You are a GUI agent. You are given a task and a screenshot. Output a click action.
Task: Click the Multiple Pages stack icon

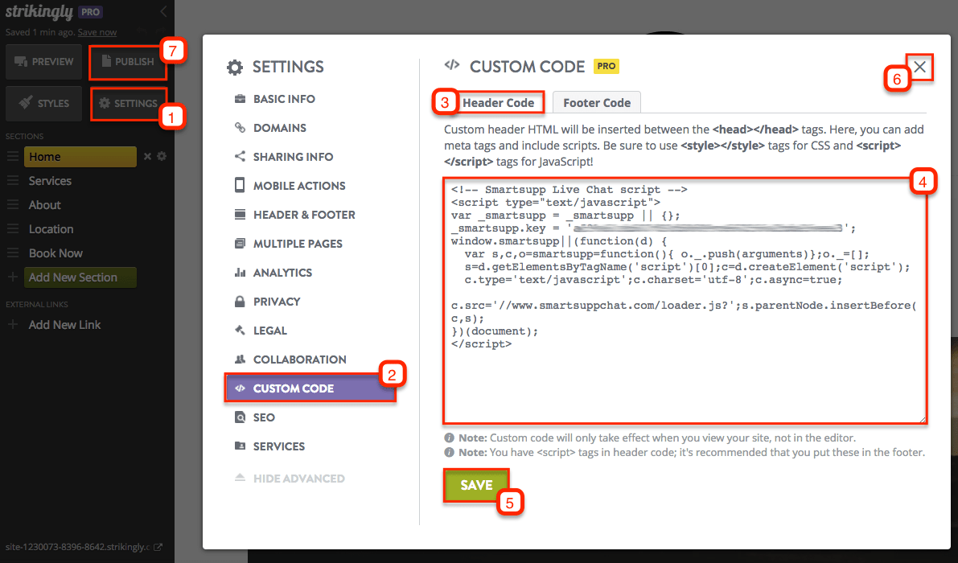point(241,243)
